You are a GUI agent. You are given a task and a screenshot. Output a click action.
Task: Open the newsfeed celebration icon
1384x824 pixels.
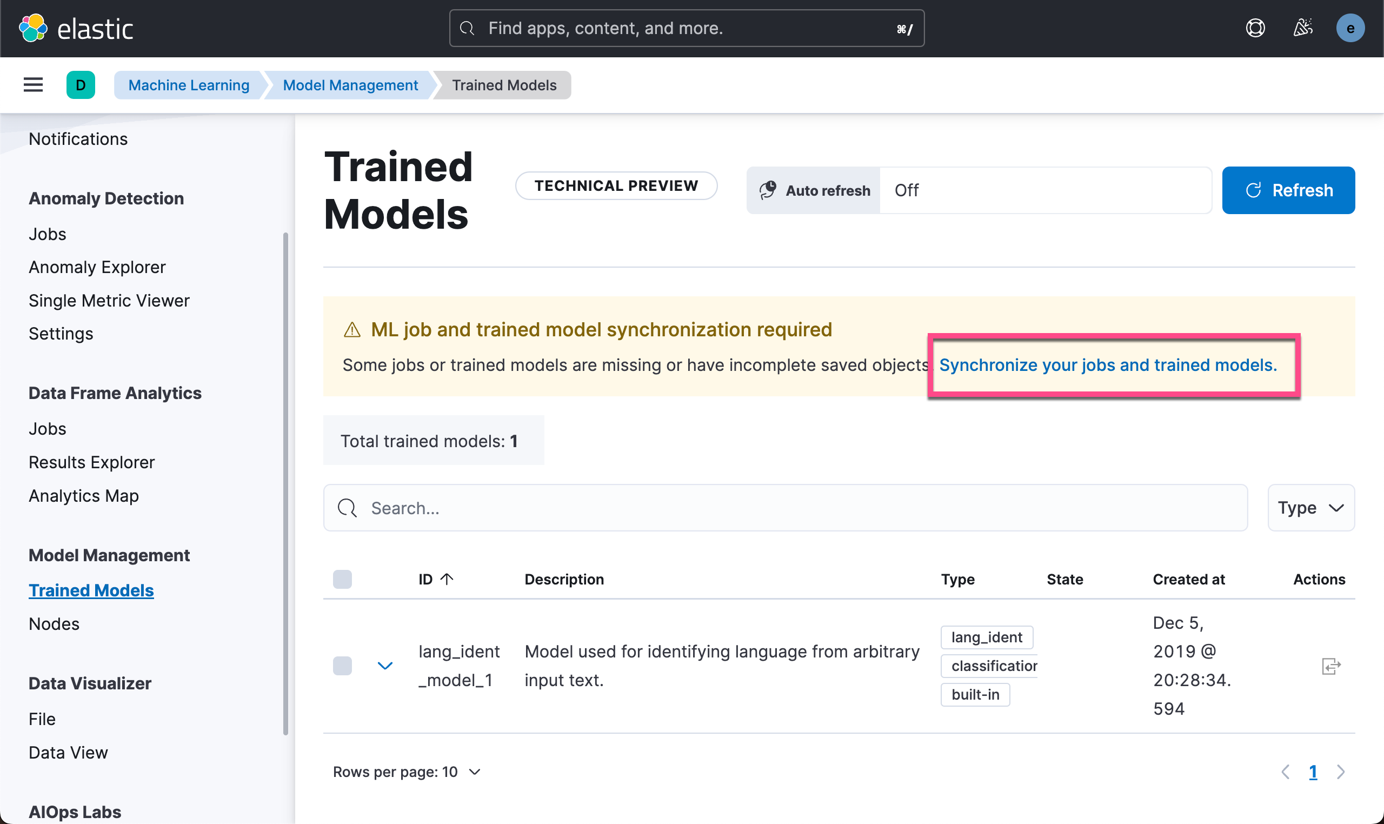pos(1302,28)
